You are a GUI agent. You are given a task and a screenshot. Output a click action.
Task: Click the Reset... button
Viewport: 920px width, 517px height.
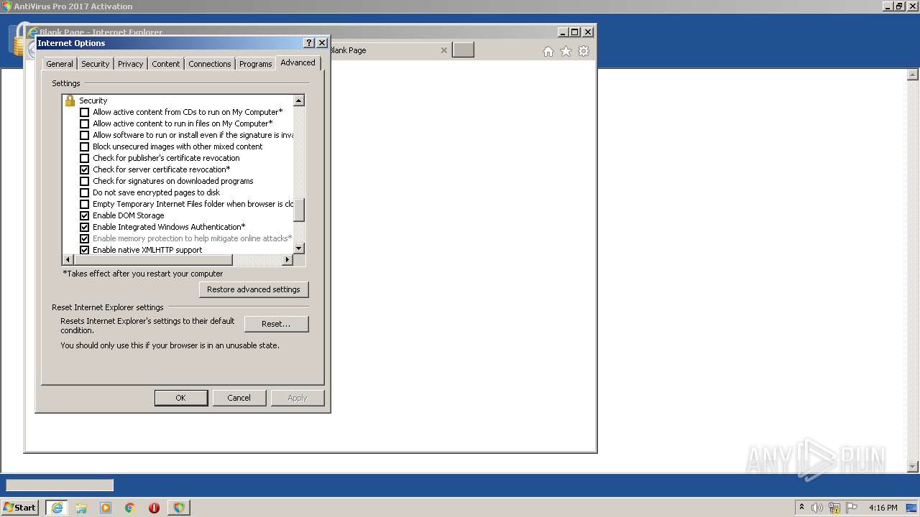(x=276, y=324)
